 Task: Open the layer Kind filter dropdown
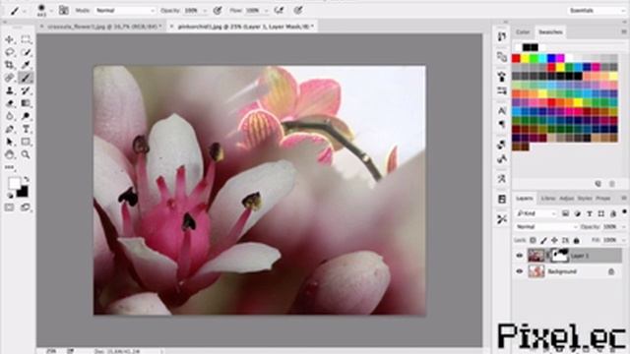tap(535, 213)
